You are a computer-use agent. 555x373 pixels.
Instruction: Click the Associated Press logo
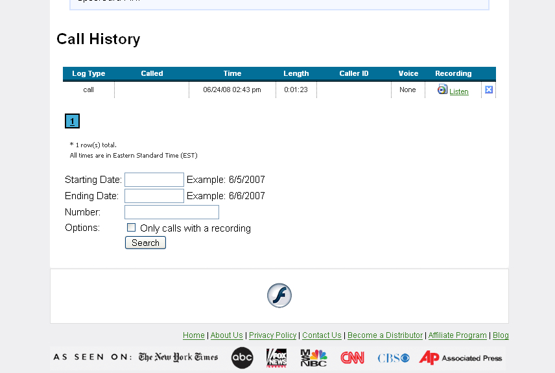(460, 357)
